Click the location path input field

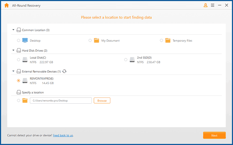60,101
